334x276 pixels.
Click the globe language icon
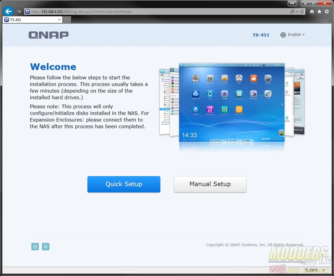coord(283,35)
